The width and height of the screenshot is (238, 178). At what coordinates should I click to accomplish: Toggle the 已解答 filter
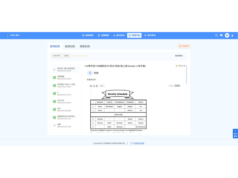(67, 56)
